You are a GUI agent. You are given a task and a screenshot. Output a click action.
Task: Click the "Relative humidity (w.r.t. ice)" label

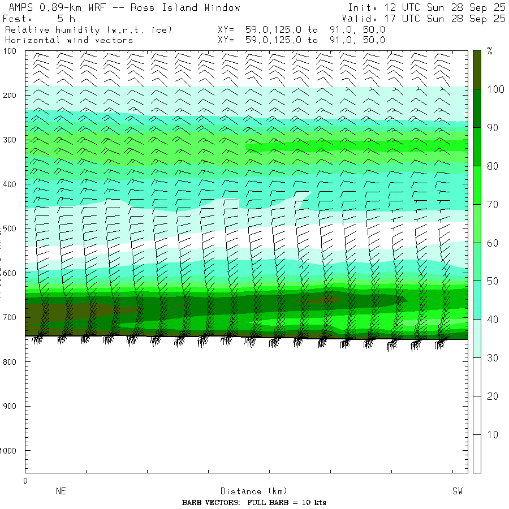tap(88, 30)
